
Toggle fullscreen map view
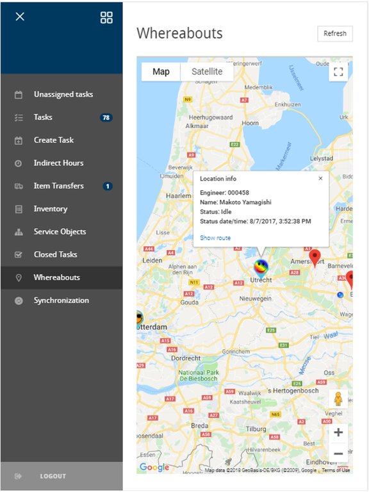(x=338, y=72)
